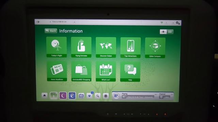Open the Qibla Compass tile

click(155, 48)
